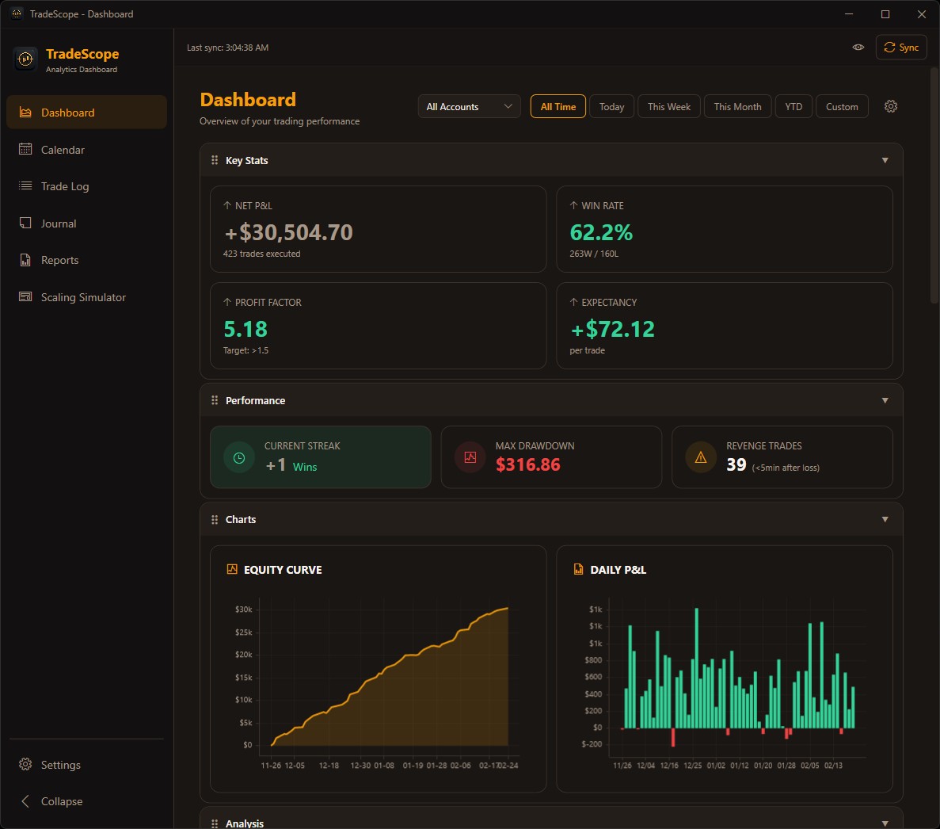Click the revenge trades warning triangle icon

700,457
